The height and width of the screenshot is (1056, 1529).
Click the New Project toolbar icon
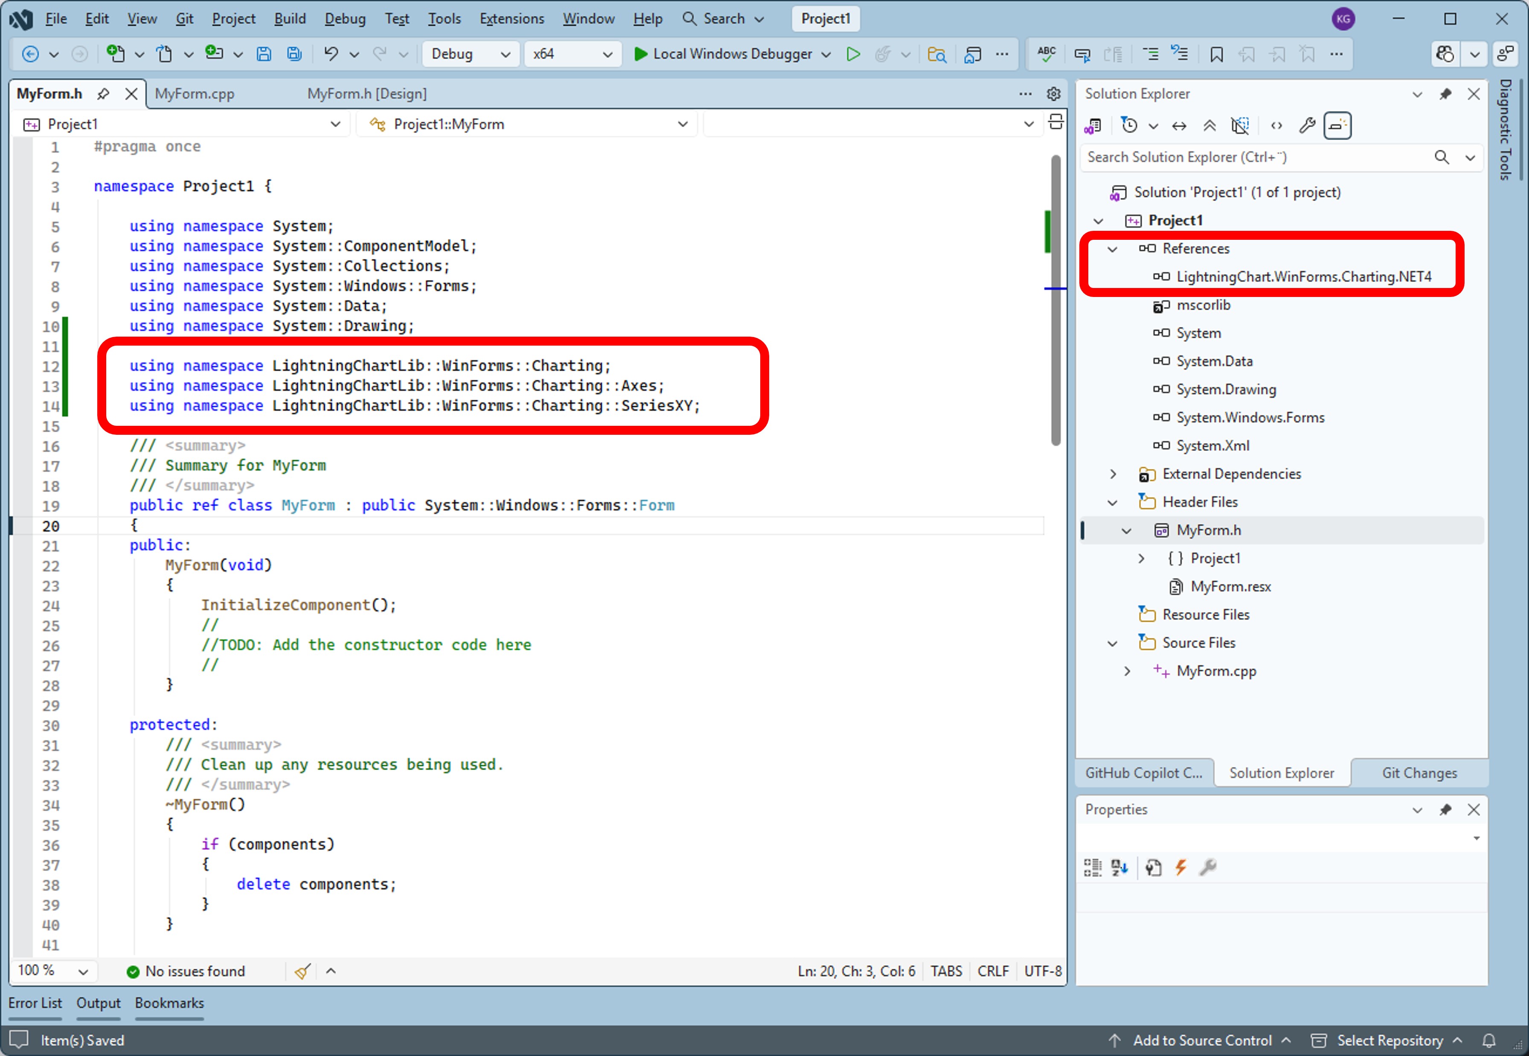tap(116, 54)
